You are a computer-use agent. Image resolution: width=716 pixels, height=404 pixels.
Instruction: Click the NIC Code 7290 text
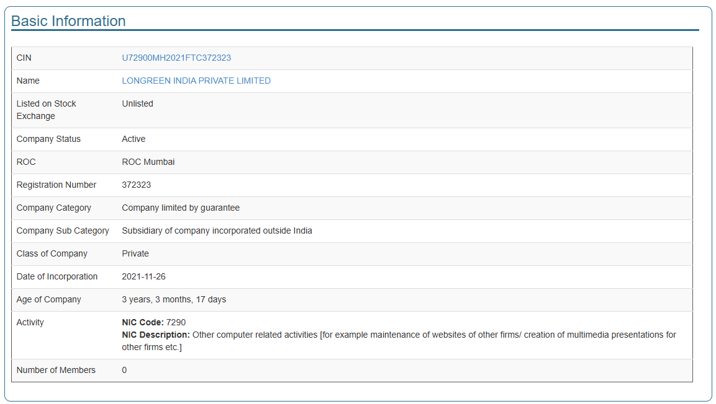[153, 322]
